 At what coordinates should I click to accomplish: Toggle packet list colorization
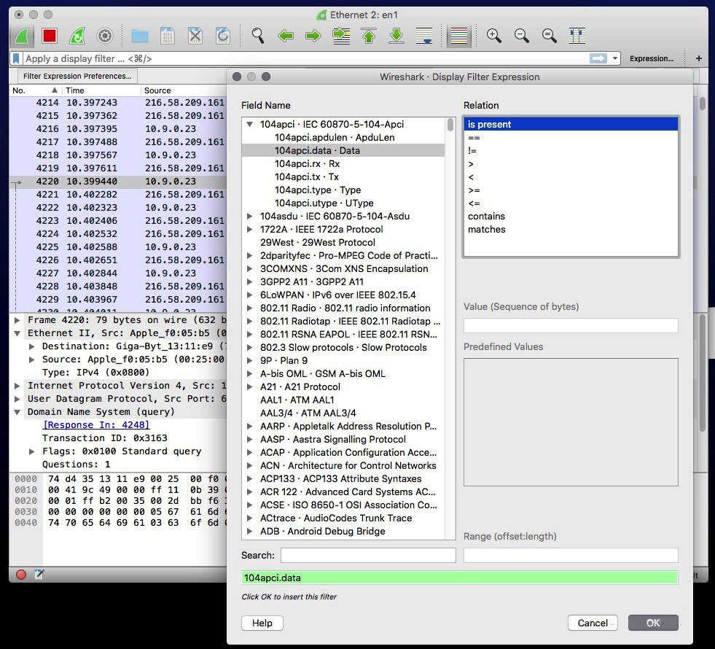458,36
